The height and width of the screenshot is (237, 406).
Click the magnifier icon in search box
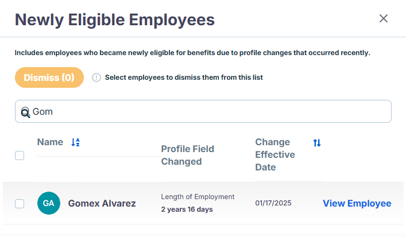(25, 112)
